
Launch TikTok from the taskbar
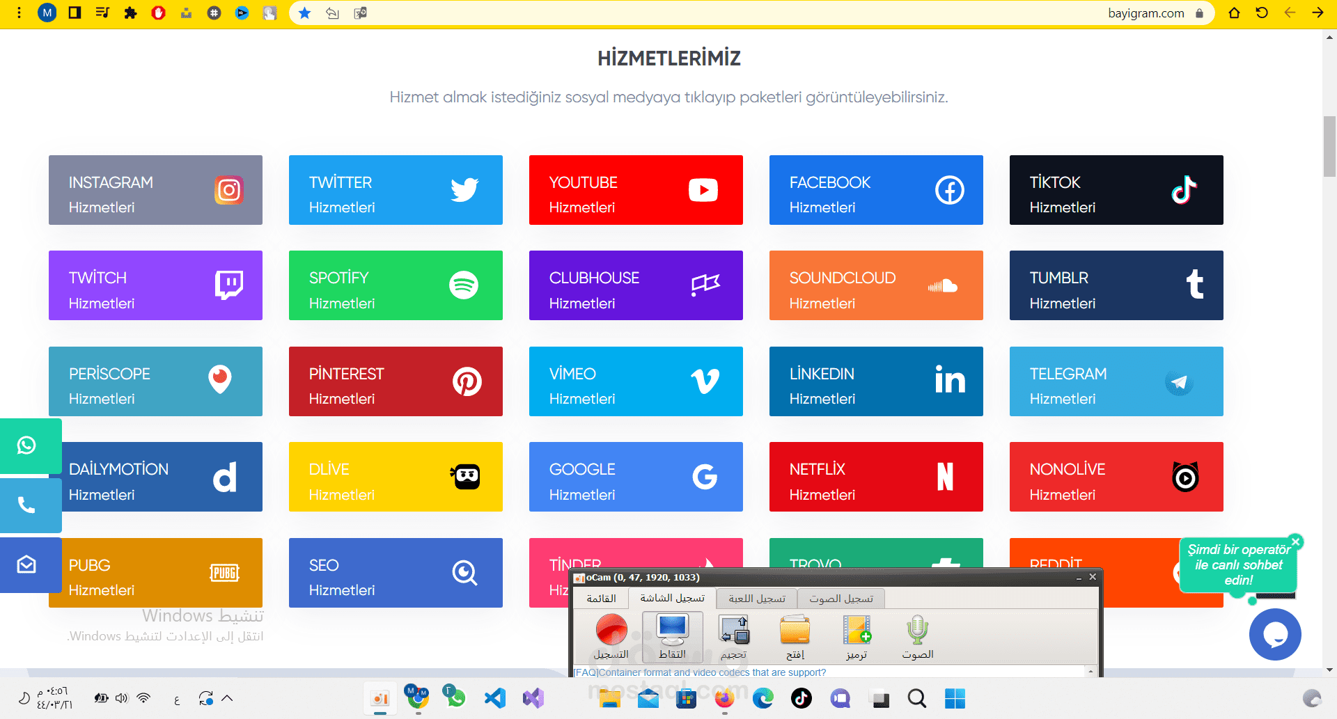pos(802,698)
